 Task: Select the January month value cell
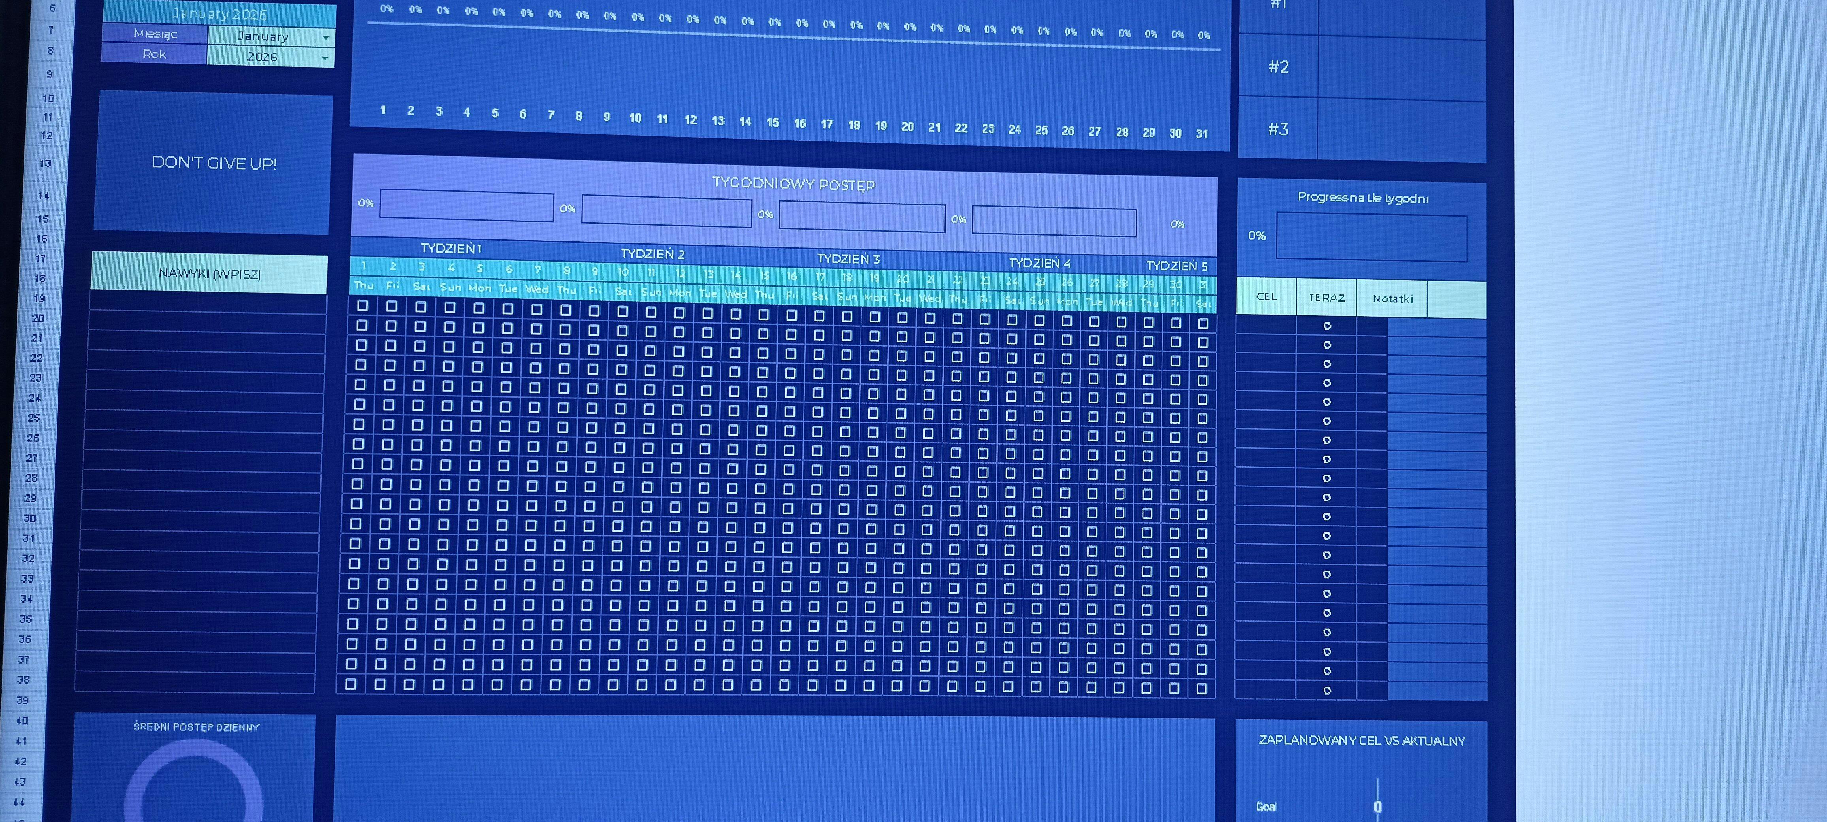pos(263,36)
